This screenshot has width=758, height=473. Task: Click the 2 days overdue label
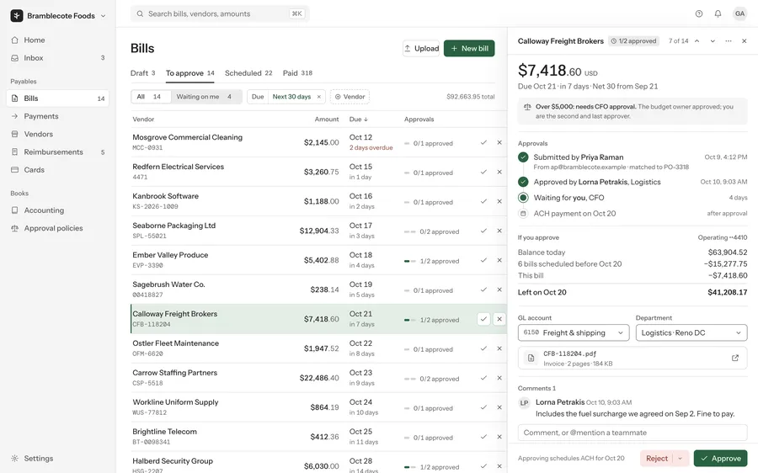(x=371, y=148)
